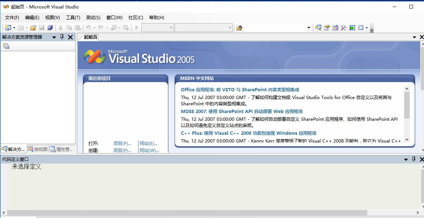Open the Properties Window toolbar icon

coord(327,28)
